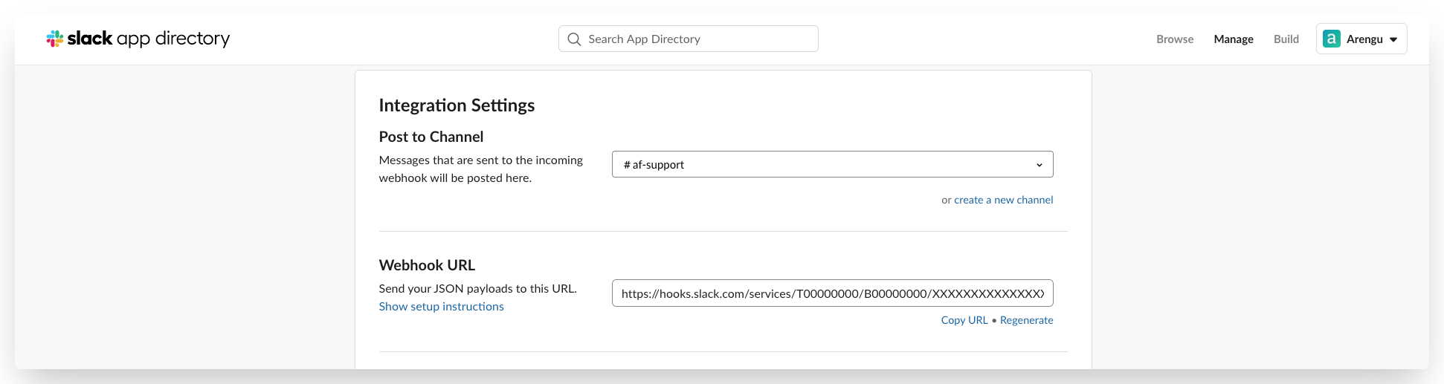Expand the Arengu workspace menu caret
The image size is (1444, 384).
click(1393, 39)
